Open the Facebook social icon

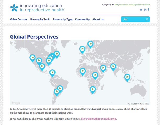point(148,10)
